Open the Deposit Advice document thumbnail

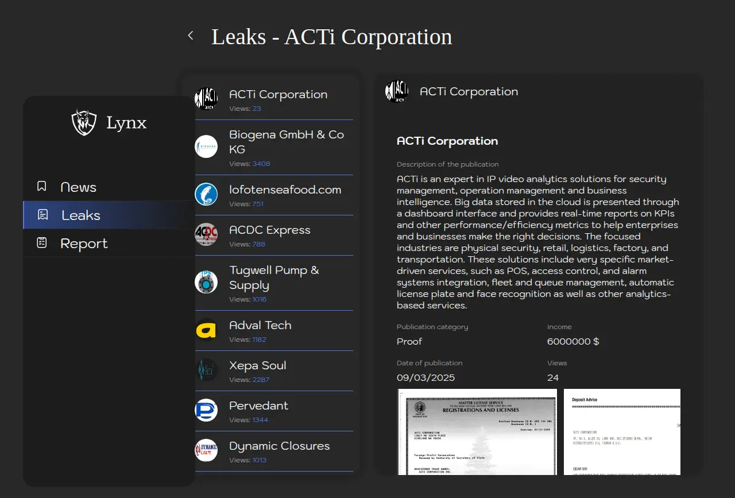click(x=622, y=432)
